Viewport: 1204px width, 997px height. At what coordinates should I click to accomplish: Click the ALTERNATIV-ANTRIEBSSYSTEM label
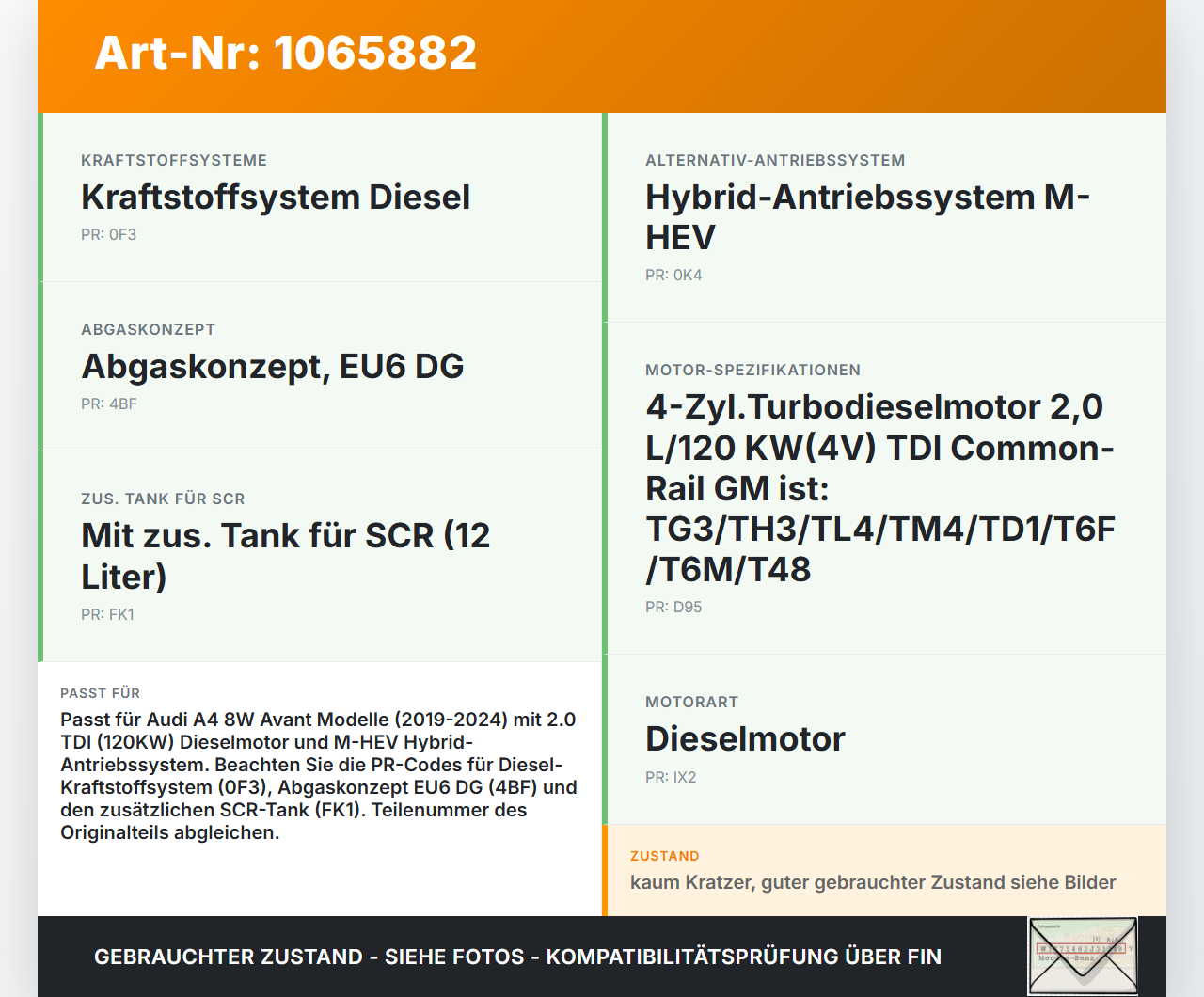(775, 160)
